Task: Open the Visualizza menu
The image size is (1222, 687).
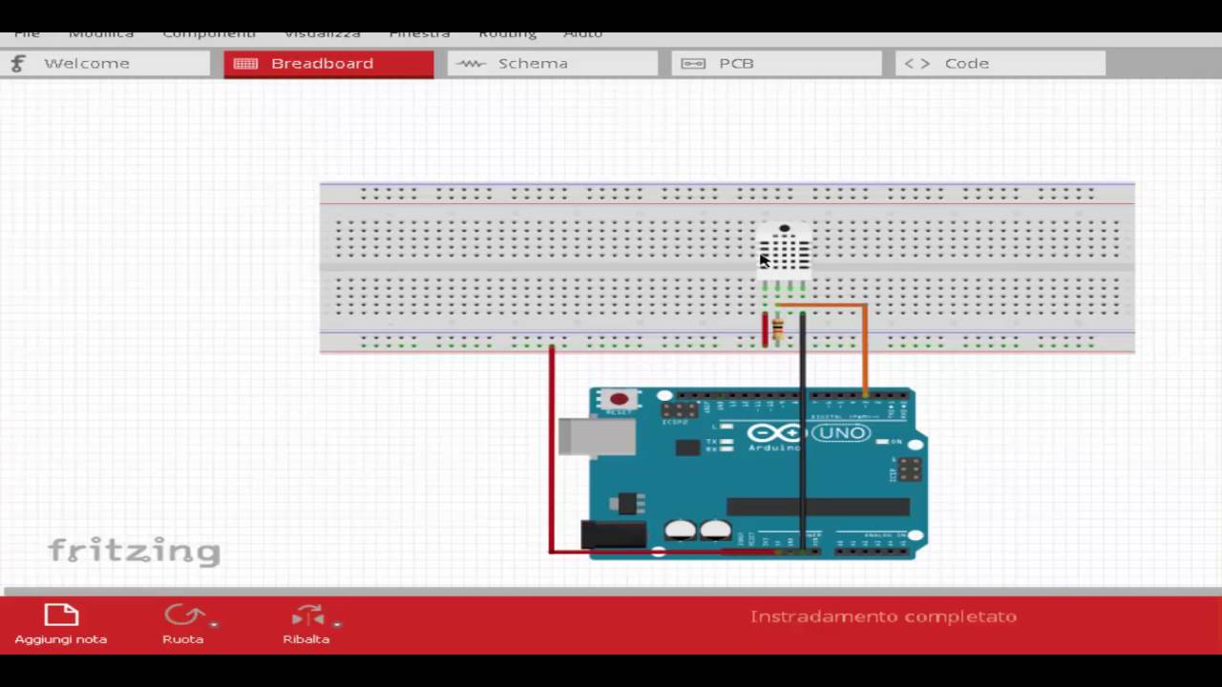Action: tap(323, 34)
